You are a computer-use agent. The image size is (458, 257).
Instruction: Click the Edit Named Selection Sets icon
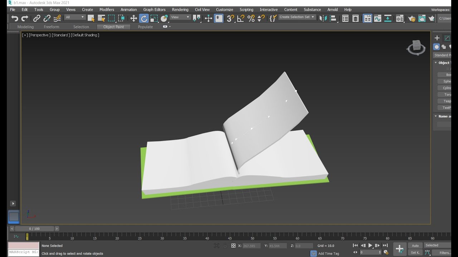coord(273,18)
